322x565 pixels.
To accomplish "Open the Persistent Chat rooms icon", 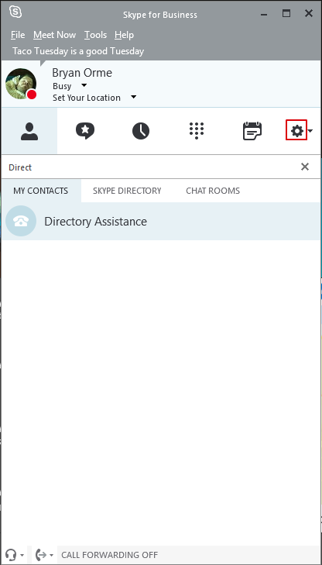I will tap(85, 131).
